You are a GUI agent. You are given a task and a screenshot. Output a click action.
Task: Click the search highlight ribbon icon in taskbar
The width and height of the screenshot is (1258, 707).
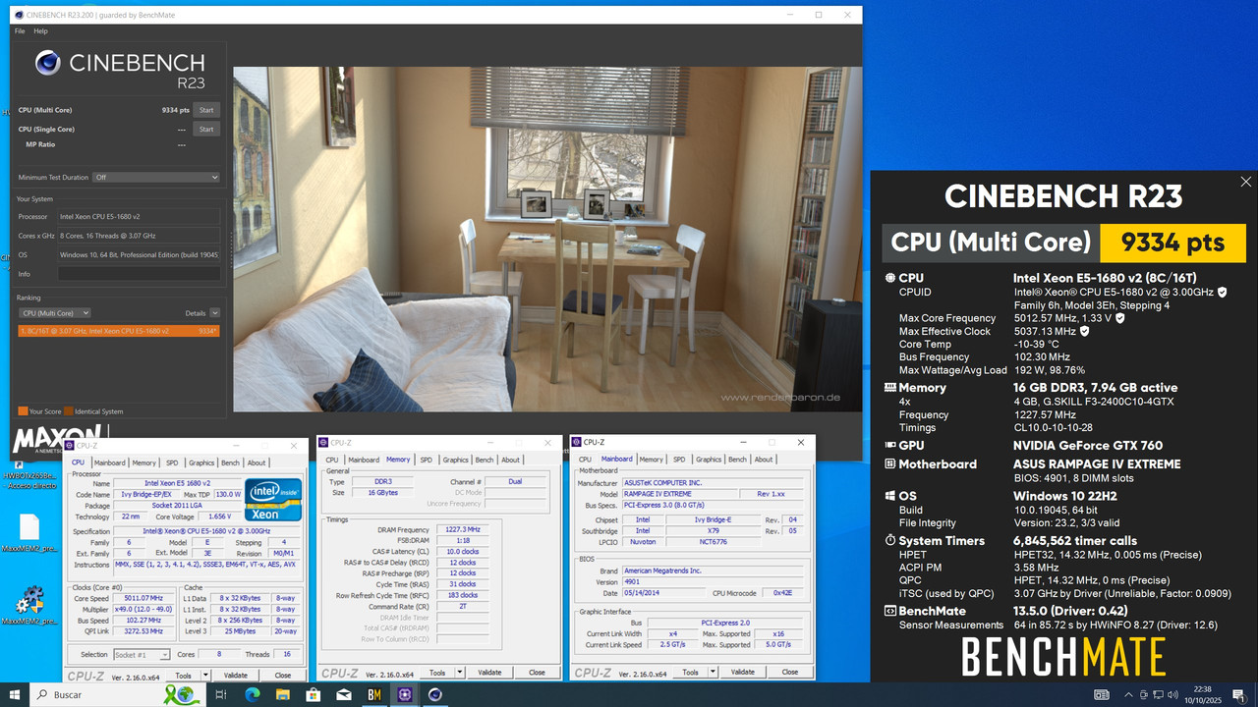coord(182,694)
